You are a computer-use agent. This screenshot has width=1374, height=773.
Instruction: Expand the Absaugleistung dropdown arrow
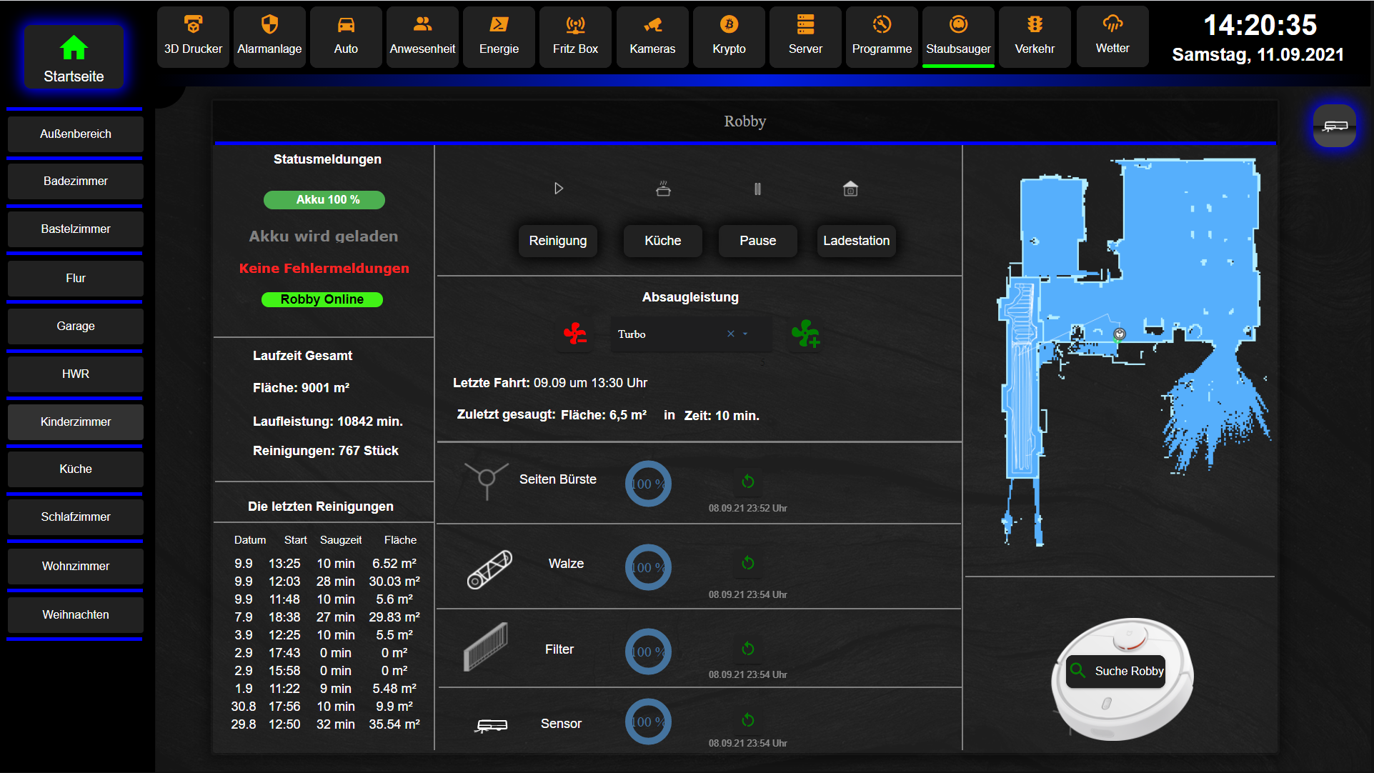point(745,334)
